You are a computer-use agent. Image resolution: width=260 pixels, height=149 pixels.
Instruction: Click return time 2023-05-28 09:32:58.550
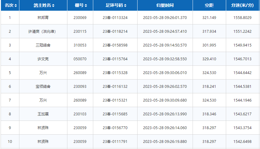click(x=165, y=59)
